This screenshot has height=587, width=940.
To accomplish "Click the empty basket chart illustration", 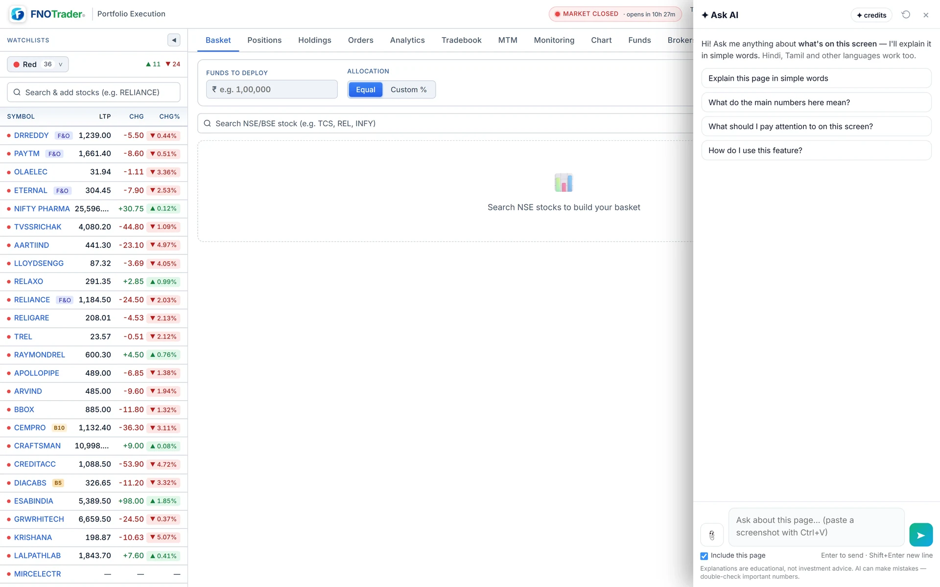I will (x=564, y=182).
